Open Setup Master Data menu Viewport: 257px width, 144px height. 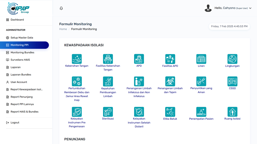22,38
